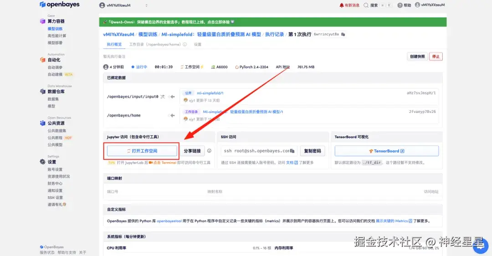The image size is (492, 256).
Task: Copy the ssh root@ssh.openbayes.com command
Action: 292,151
